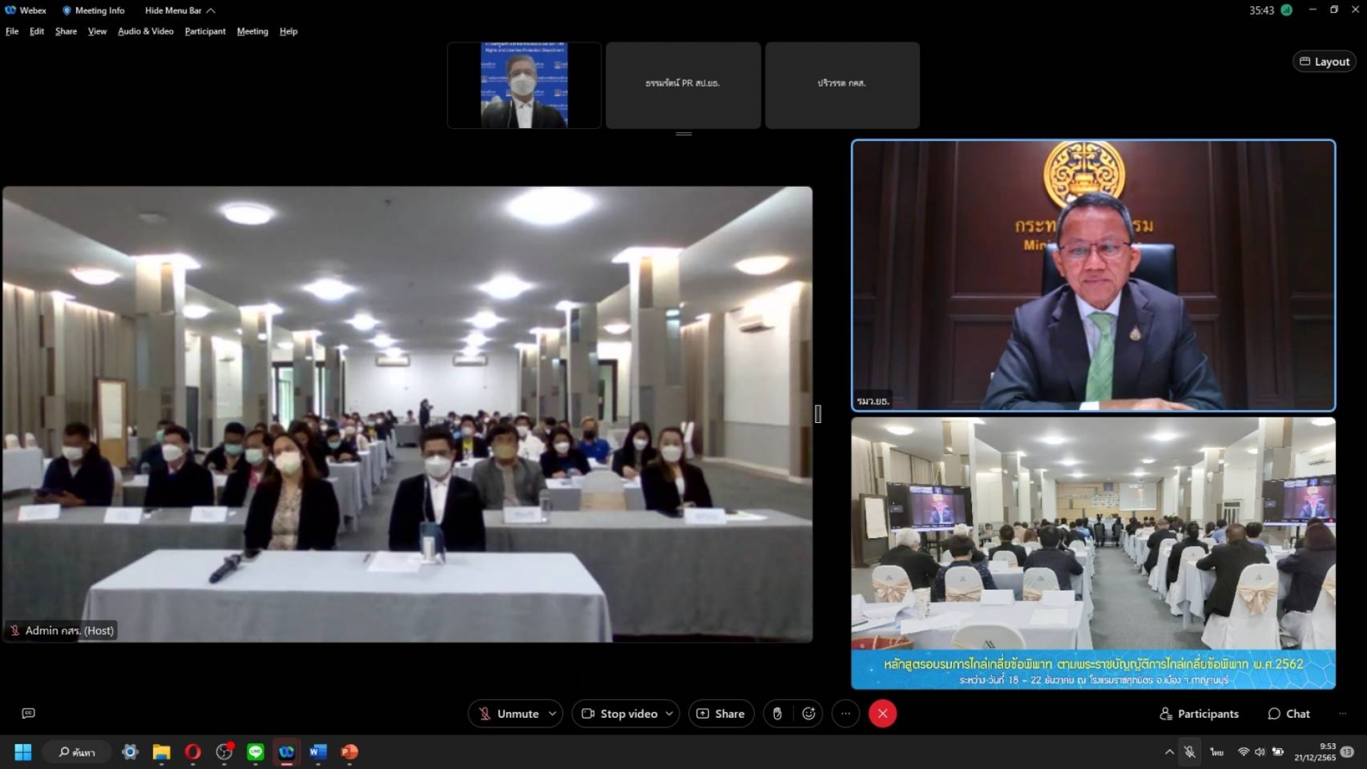Click the Share content button
The image size is (1367, 769).
(720, 714)
